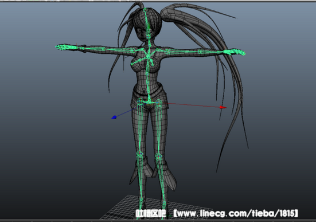Click the red X-axis arrow of the move manipulator
Screen dimensions: 316x223
(x=223, y=107)
